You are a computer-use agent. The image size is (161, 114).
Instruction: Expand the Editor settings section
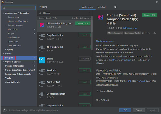pyautogui.click(x=3, y=54)
